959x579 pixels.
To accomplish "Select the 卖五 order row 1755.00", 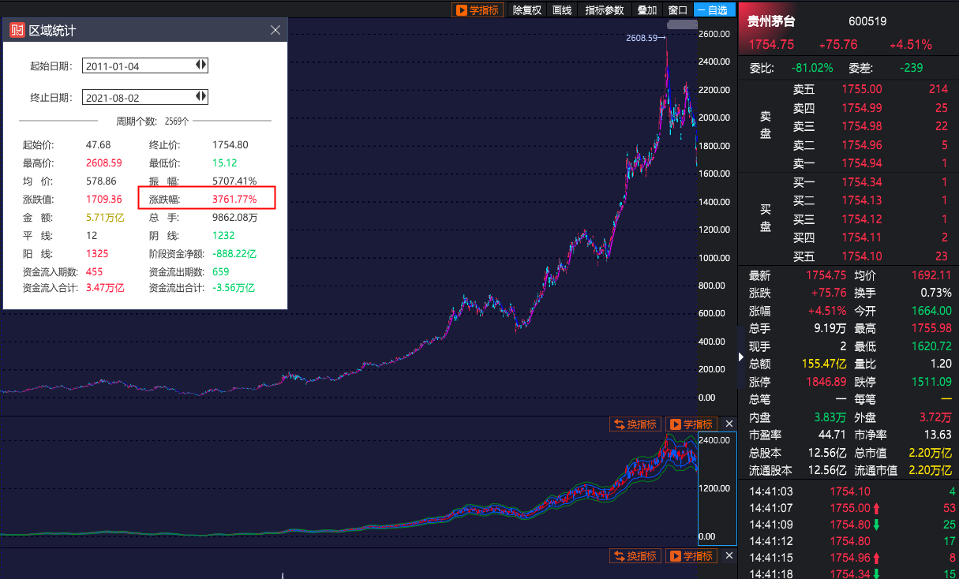I will pyautogui.click(x=871, y=89).
